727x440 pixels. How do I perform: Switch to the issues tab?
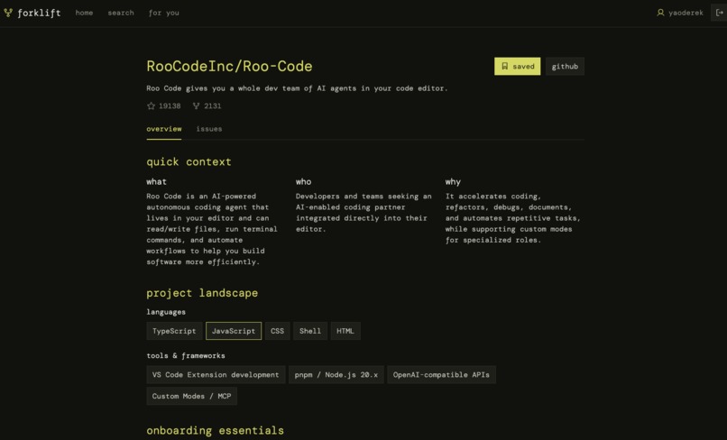tap(209, 129)
